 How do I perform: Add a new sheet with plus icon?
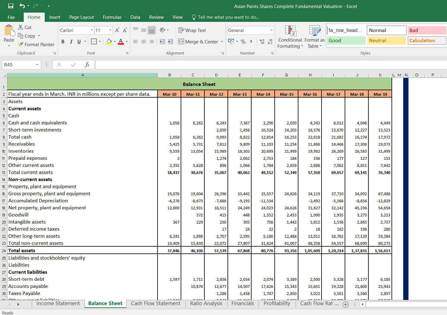[346, 305]
